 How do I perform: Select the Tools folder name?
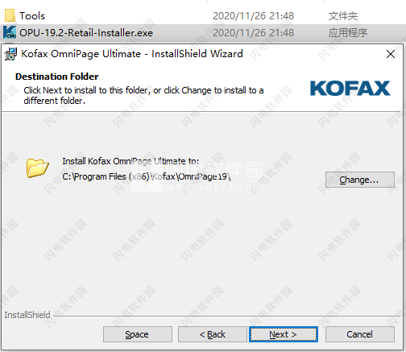pyautogui.click(x=32, y=16)
